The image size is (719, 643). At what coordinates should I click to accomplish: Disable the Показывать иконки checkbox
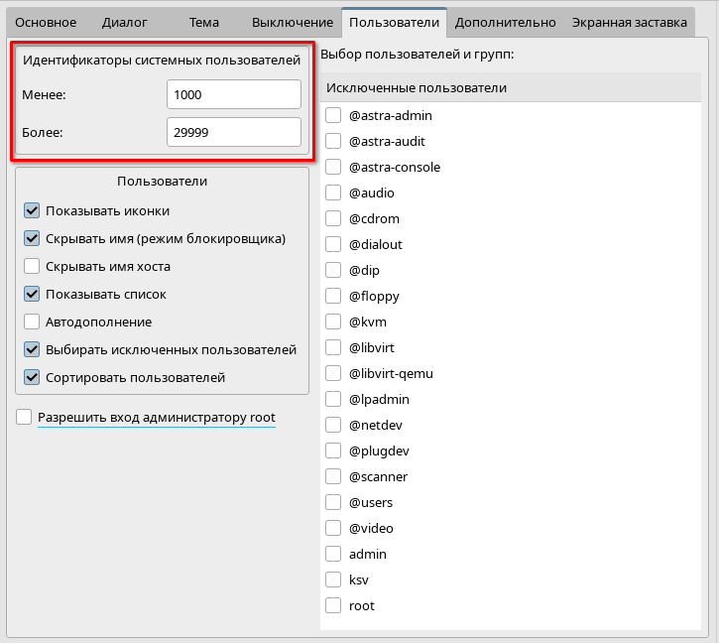click(32, 211)
